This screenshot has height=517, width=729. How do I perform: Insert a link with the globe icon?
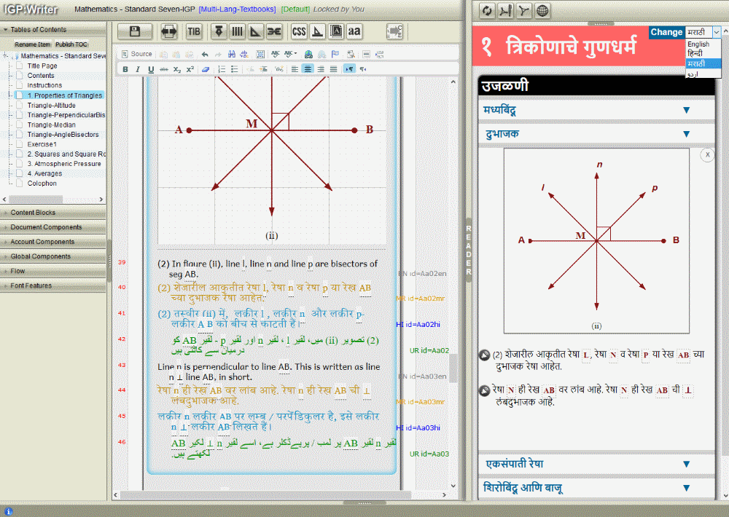pyautogui.click(x=308, y=55)
